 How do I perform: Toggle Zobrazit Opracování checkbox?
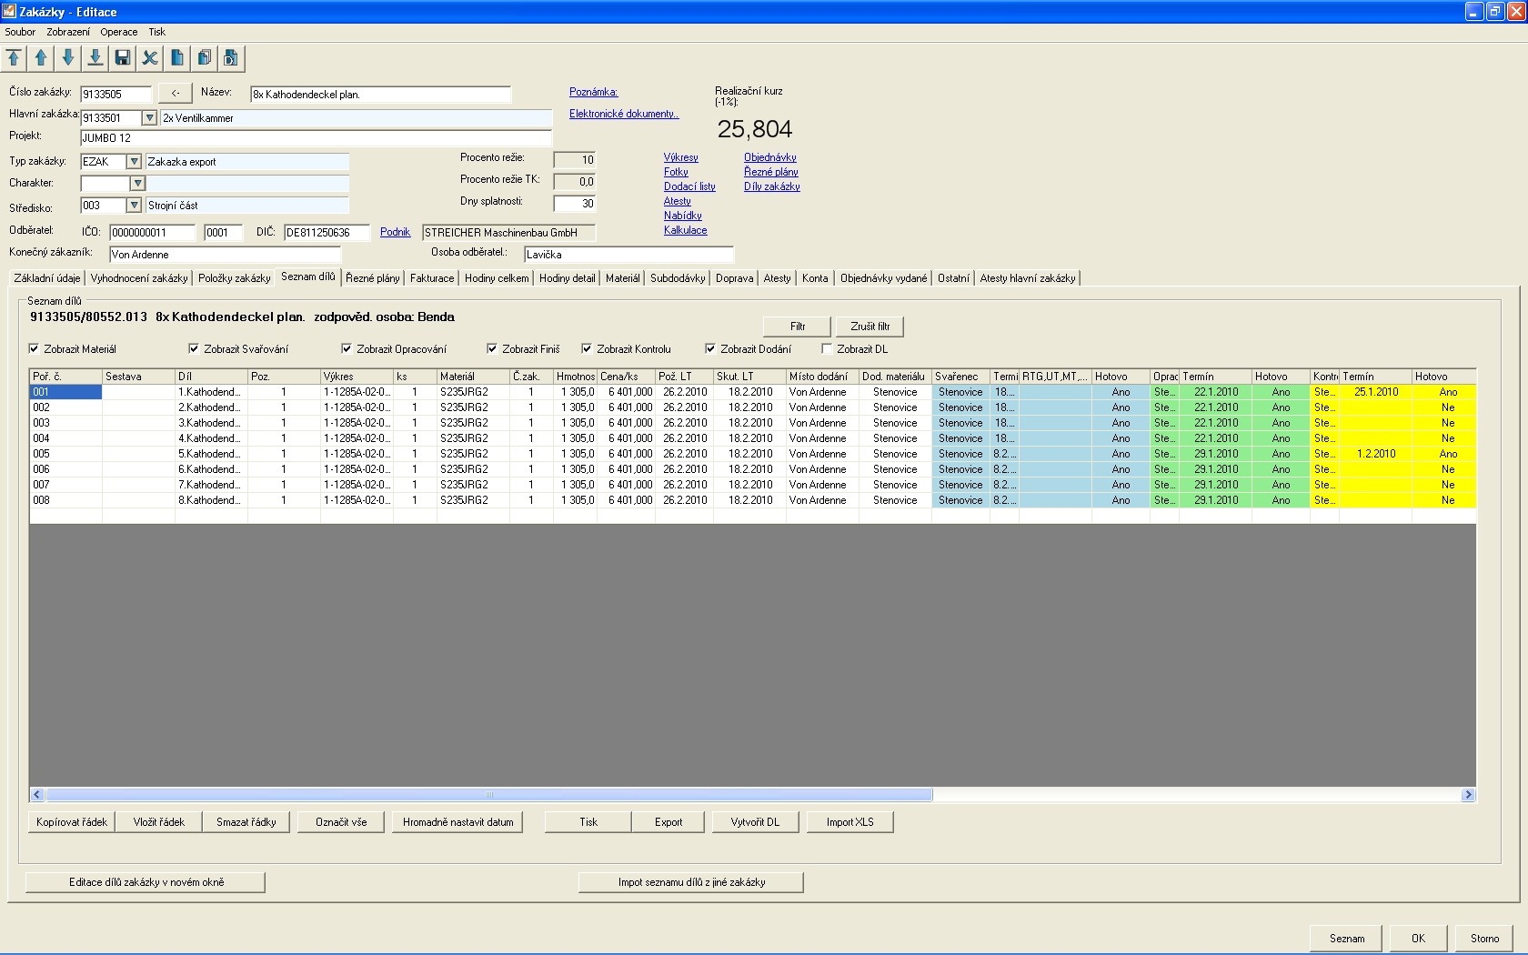click(x=347, y=348)
